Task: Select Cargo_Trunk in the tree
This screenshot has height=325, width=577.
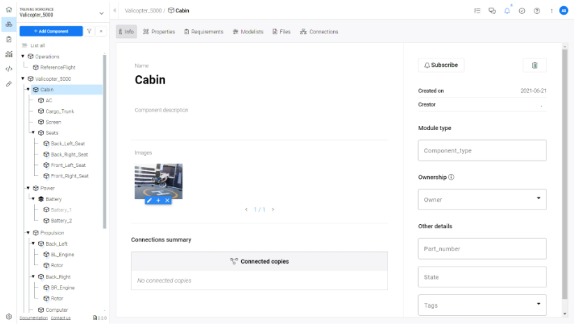Action: (60, 111)
